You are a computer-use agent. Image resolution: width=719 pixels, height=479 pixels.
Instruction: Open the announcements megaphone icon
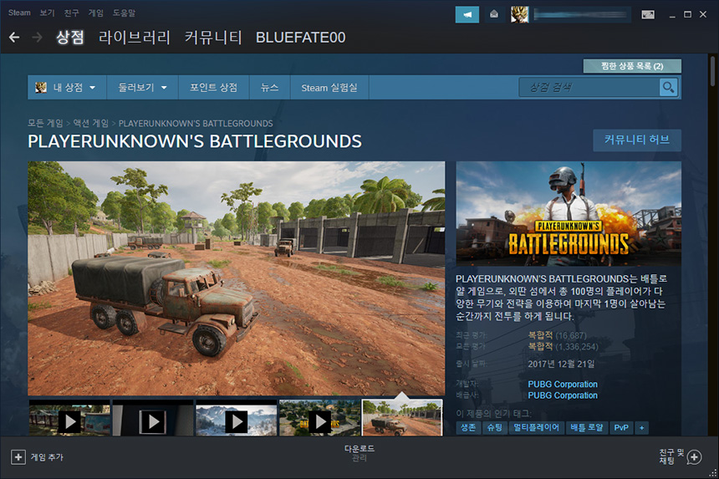tap(467, 15)
